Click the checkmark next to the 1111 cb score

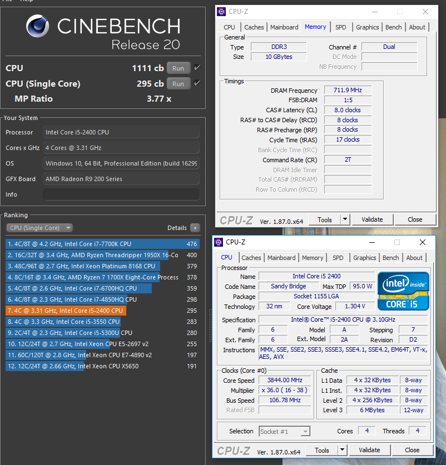(x=197, y=67)
